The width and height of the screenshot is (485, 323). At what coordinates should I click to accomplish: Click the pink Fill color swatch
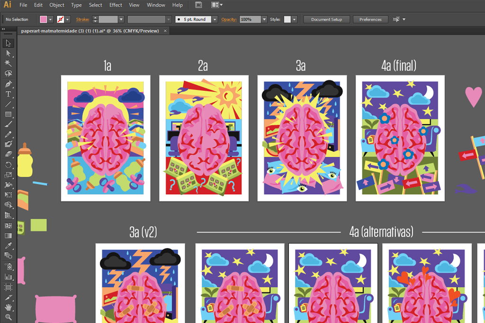coord(43,19)
